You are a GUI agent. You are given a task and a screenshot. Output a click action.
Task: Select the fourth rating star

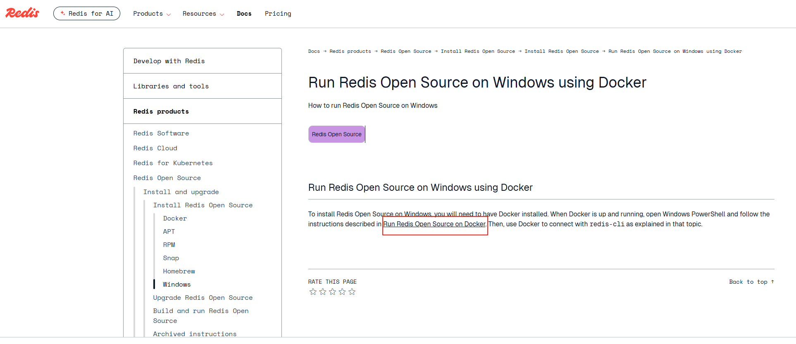(342, 292)
